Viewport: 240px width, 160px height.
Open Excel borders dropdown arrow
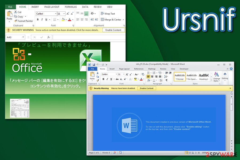(58, 19)
